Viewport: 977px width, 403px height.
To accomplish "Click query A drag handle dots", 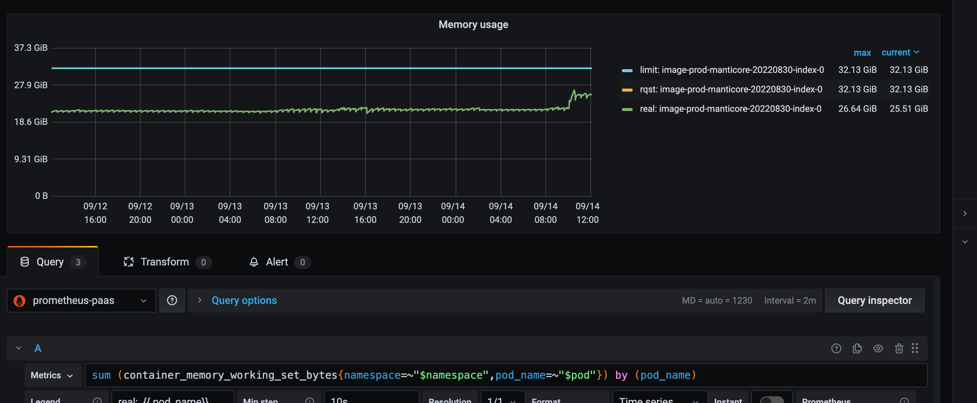I will [x=915, y=348].
